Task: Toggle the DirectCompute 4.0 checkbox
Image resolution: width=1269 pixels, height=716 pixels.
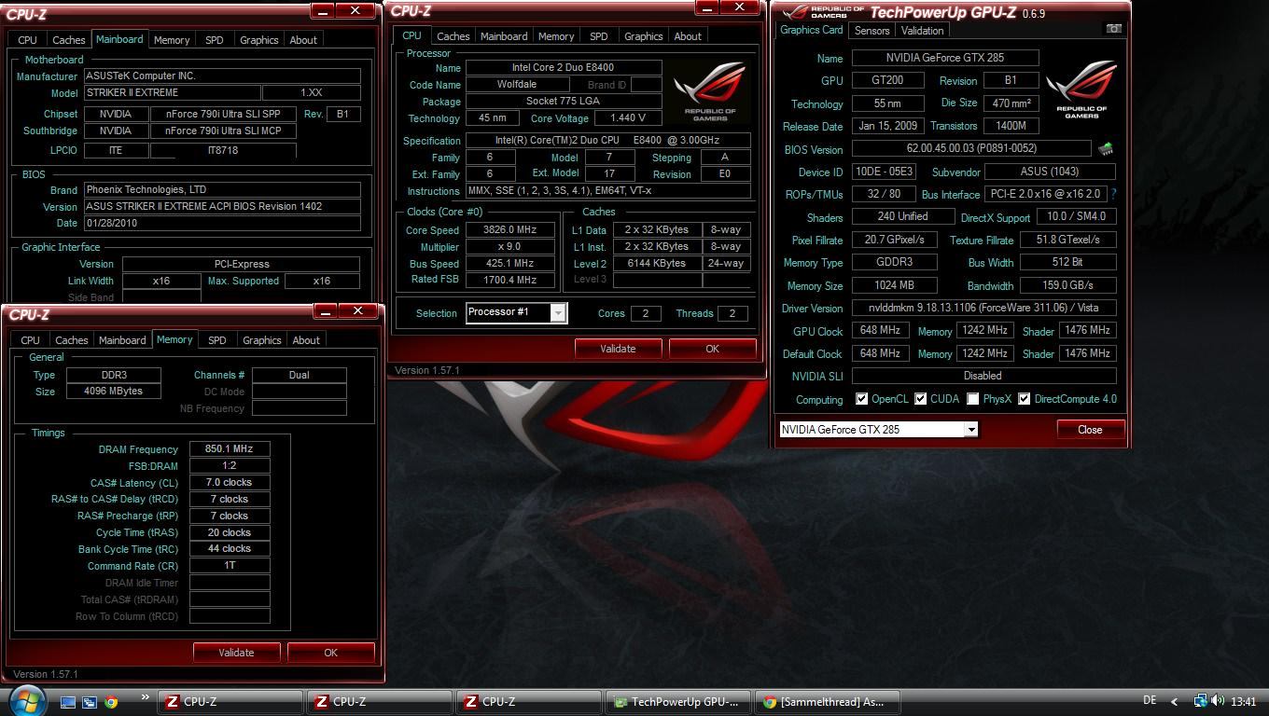Action: pyautogui.click(x=1024, y=399)
